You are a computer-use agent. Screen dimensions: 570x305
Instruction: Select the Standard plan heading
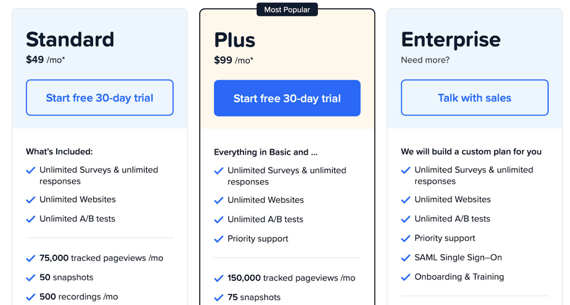click(x=70, y=39)
